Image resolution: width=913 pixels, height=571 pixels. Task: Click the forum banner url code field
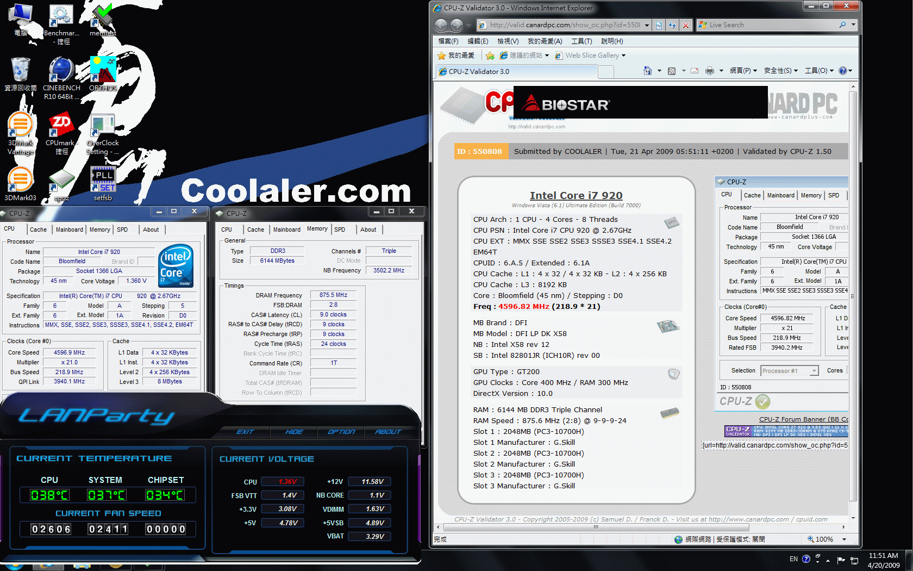click(775, 445)
